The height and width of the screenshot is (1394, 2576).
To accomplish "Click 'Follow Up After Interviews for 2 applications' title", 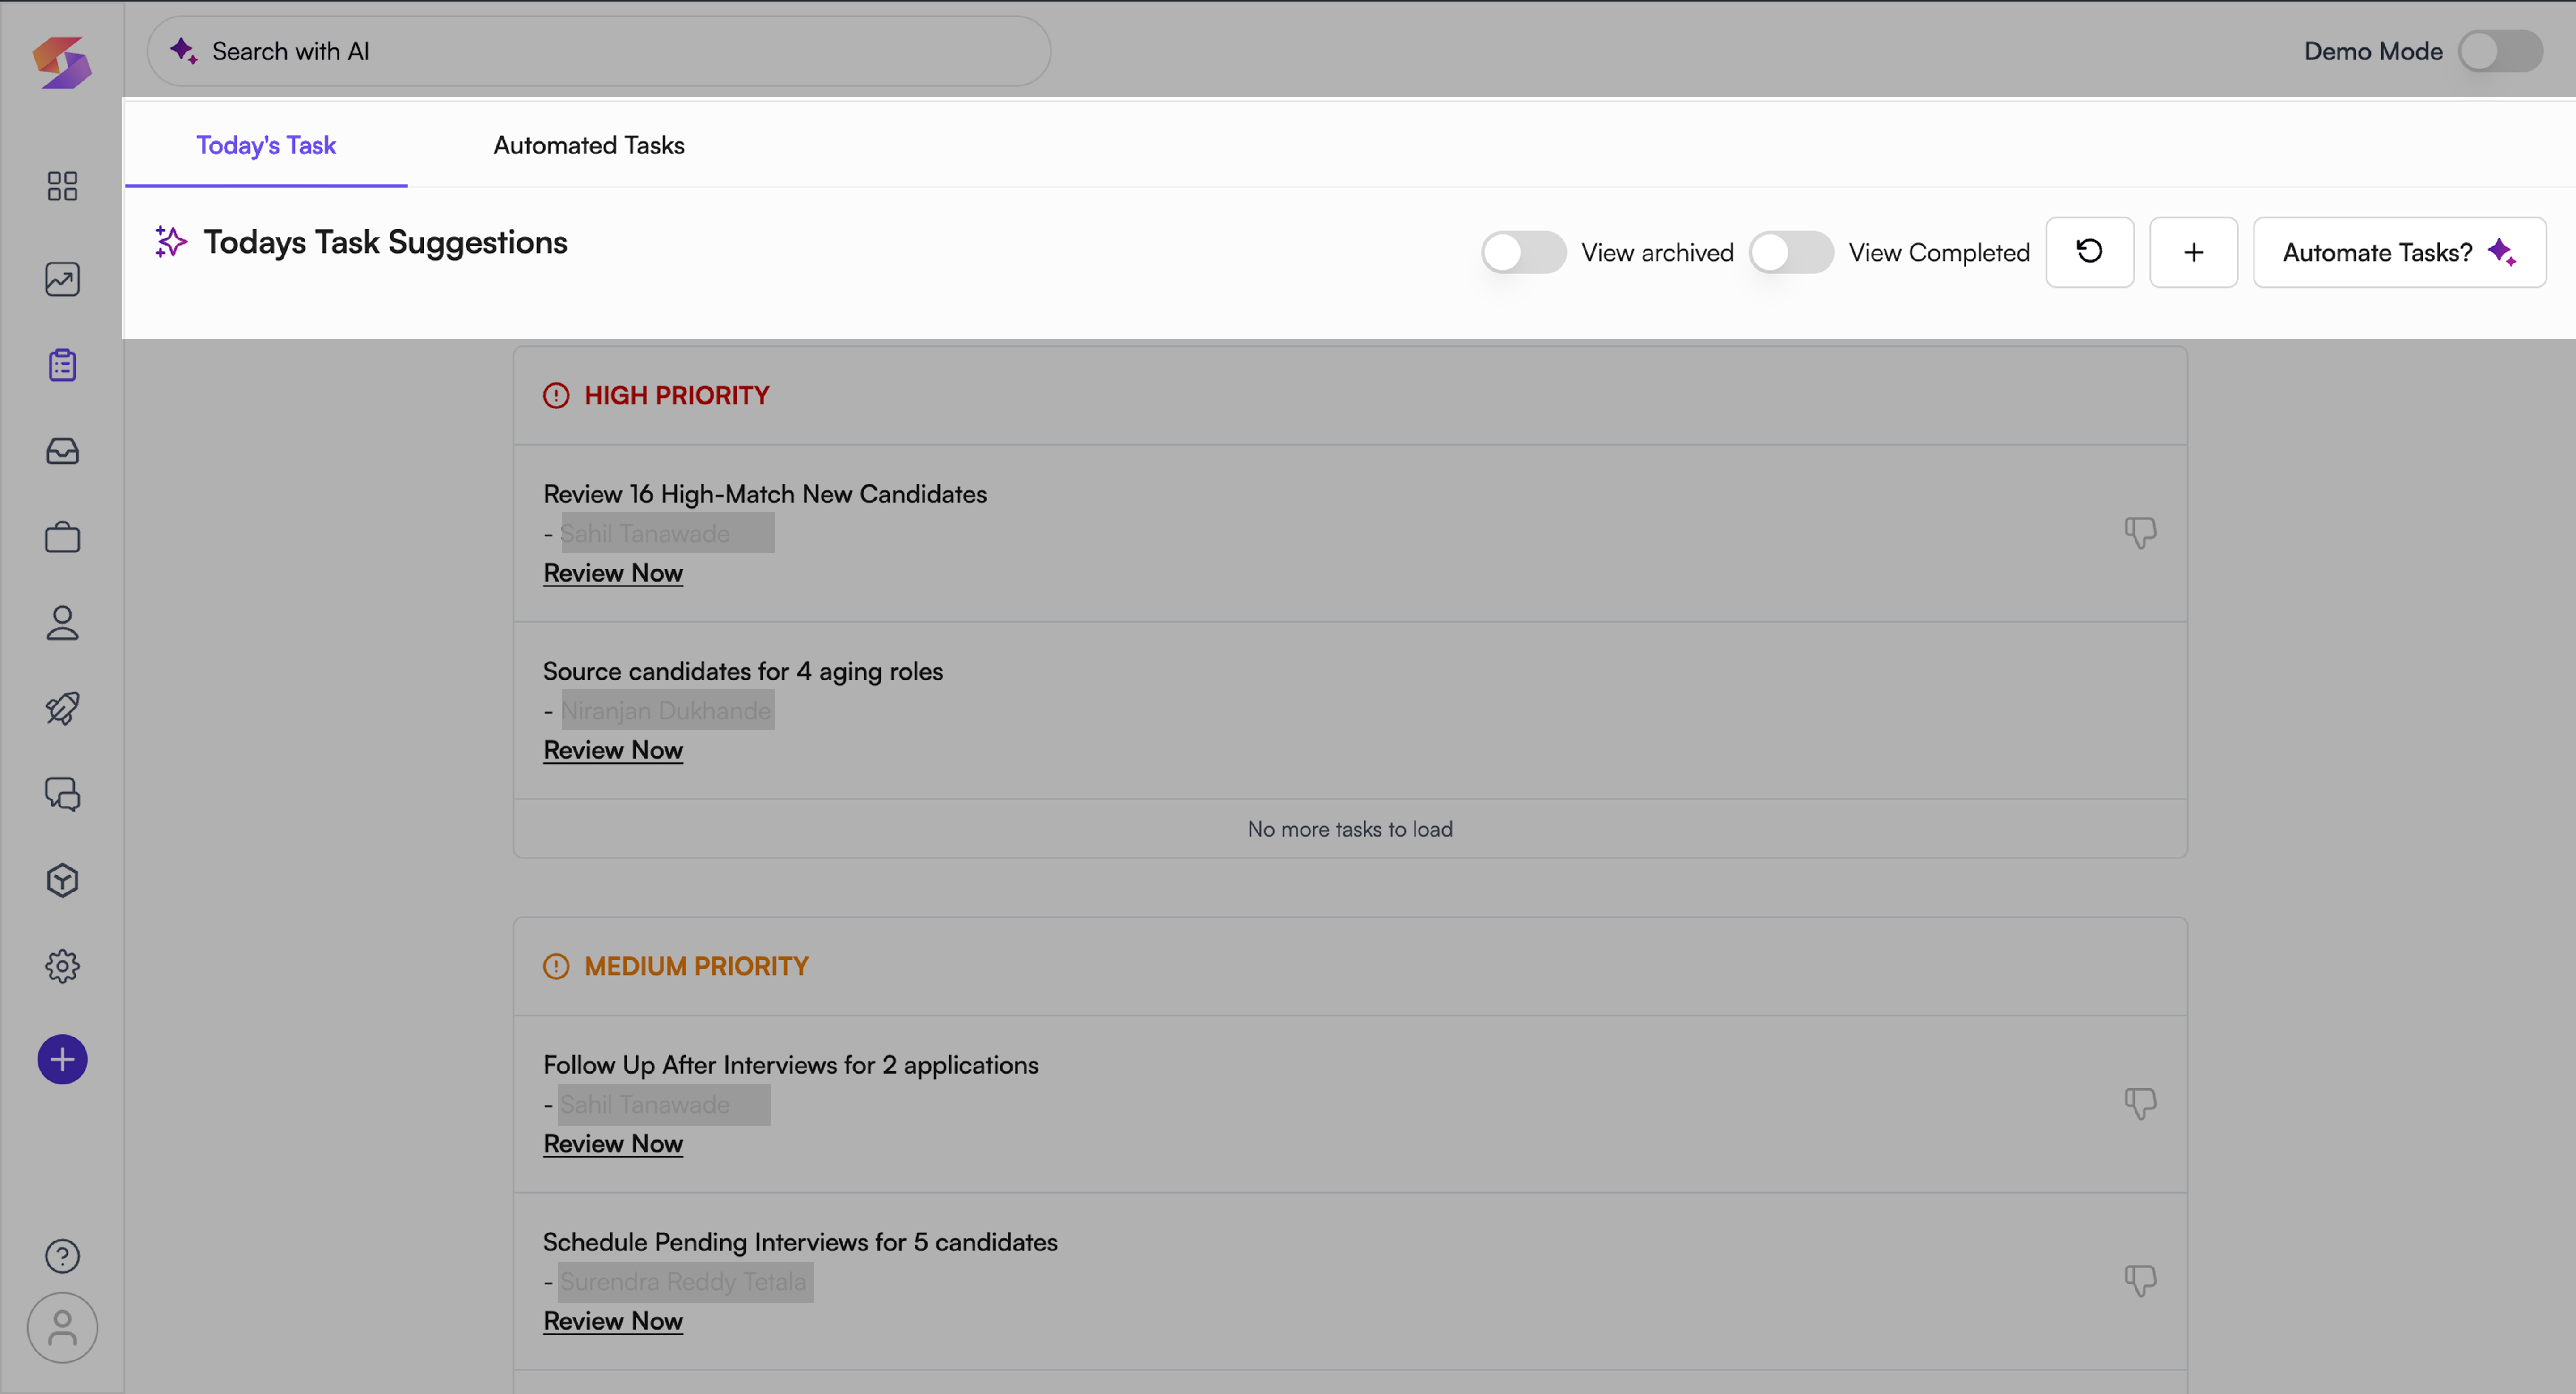I will [x=791, y=1065].
